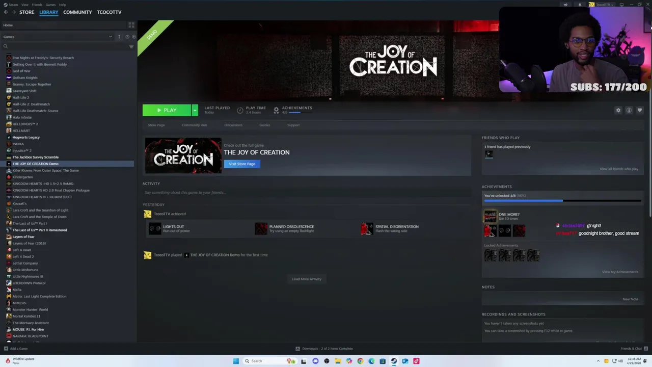Image resolution: width=652 pixels, height=367 pixels.
Task: Click the green PLAY button
Action: [167, 110]
